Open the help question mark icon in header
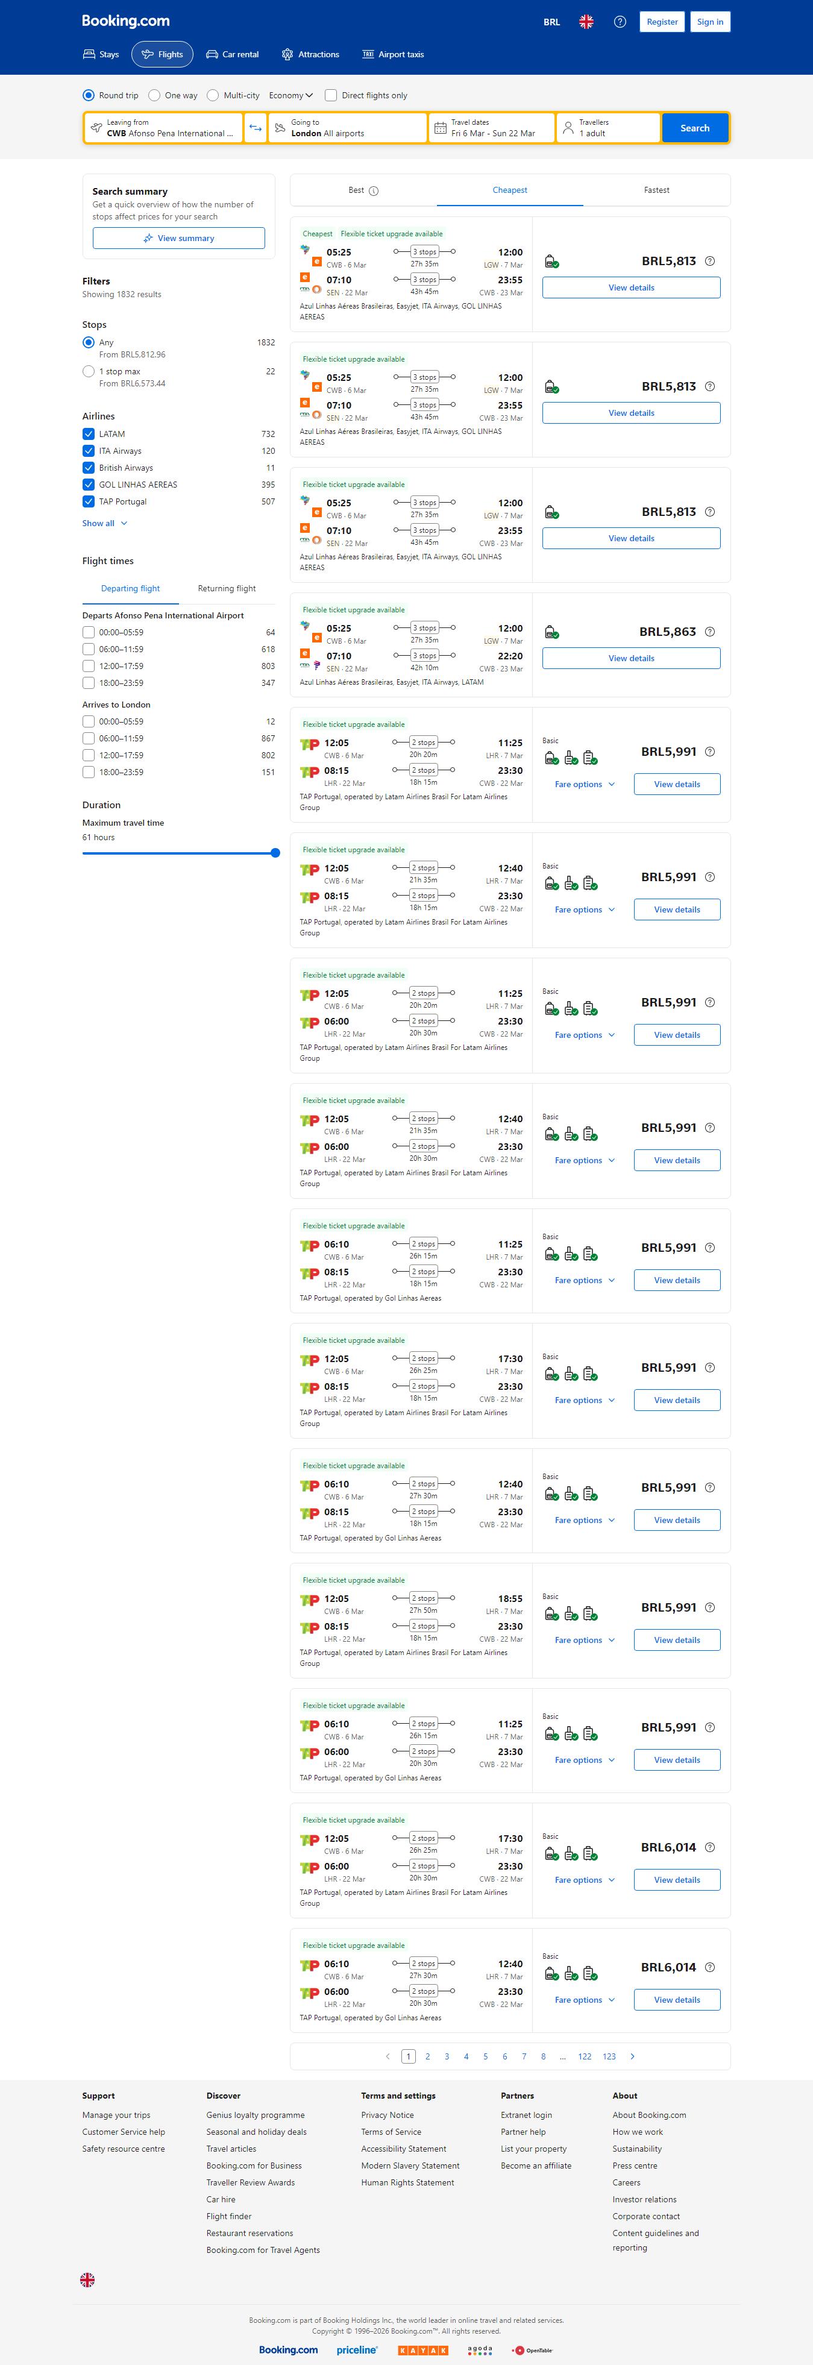 click(620, 22)
